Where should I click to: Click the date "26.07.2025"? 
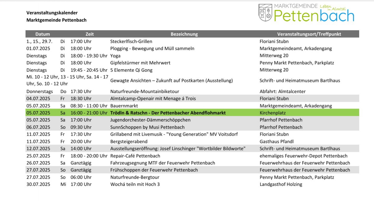pos(38,163)
